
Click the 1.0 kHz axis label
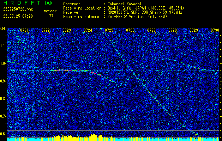[x=3, y=63]
